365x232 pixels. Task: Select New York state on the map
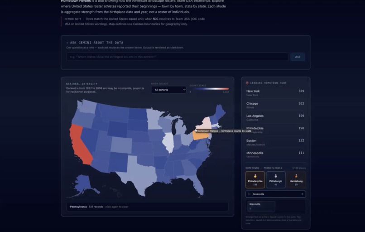tap(205, 123)
